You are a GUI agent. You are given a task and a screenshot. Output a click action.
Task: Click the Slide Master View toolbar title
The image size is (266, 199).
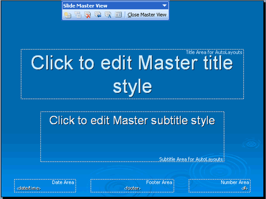(85, 6)
